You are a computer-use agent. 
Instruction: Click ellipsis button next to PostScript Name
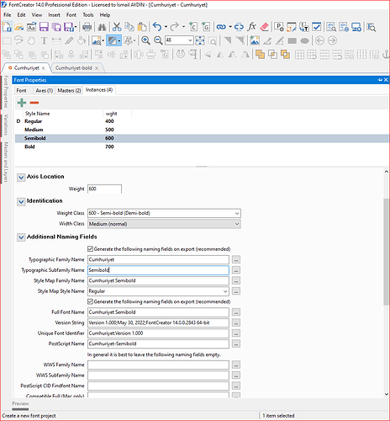tap(236, 344)
